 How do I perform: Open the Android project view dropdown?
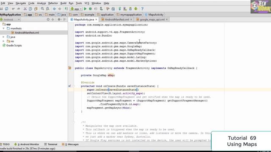10,19
